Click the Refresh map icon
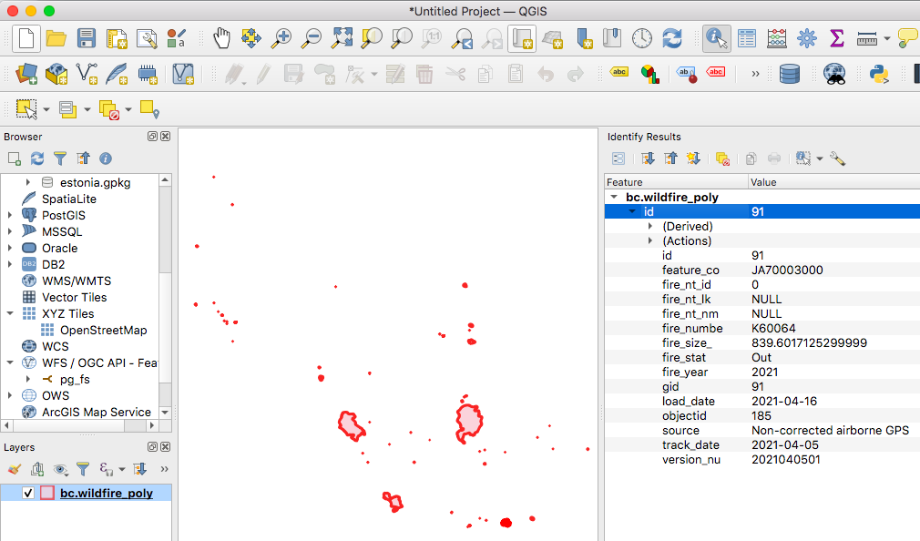Screen dimensions: 920x541 [x=672, y=39]
